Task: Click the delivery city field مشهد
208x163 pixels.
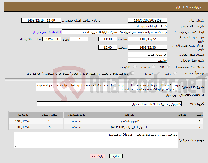Action: [148, 60]
